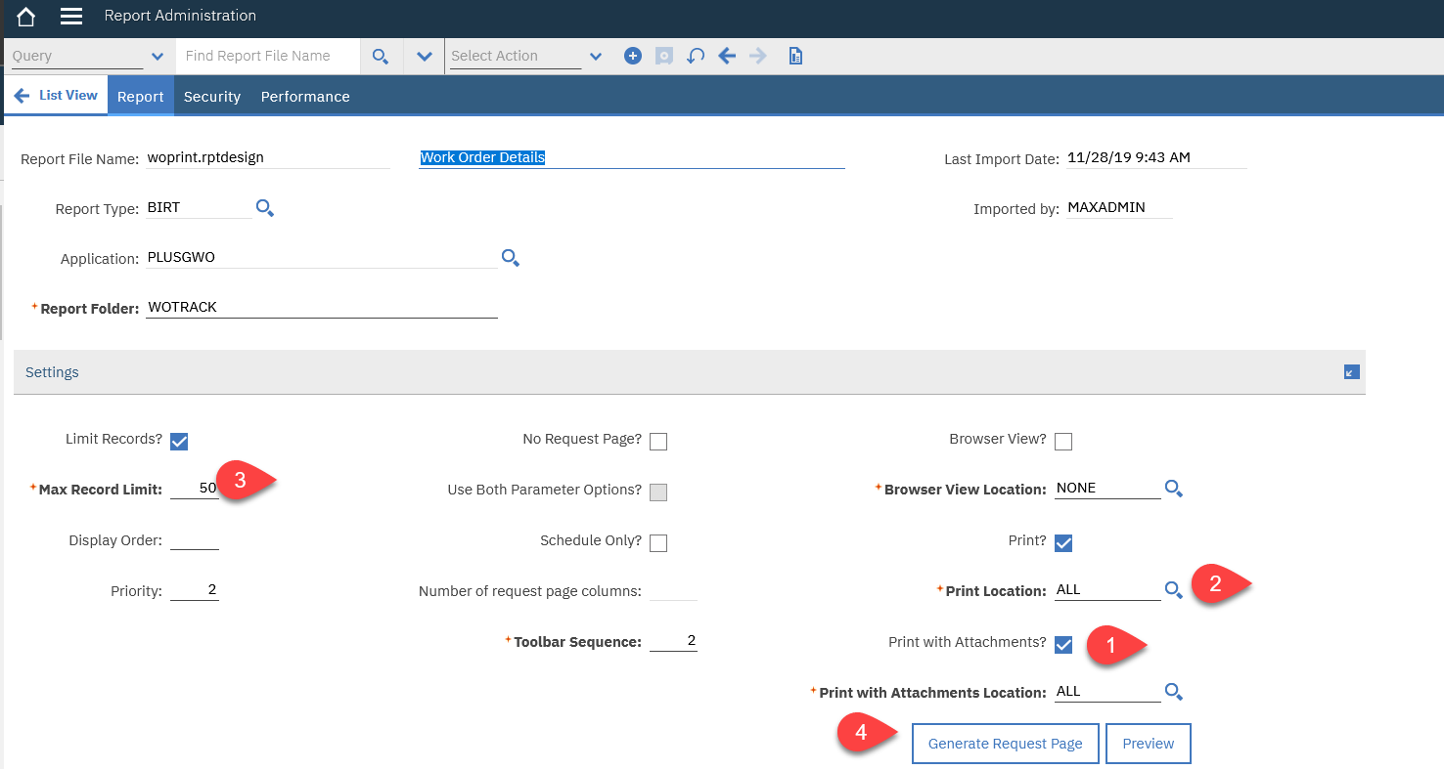Open lookup for Report Type
This screenshot has width=1444, height=770.
(265, 208)
